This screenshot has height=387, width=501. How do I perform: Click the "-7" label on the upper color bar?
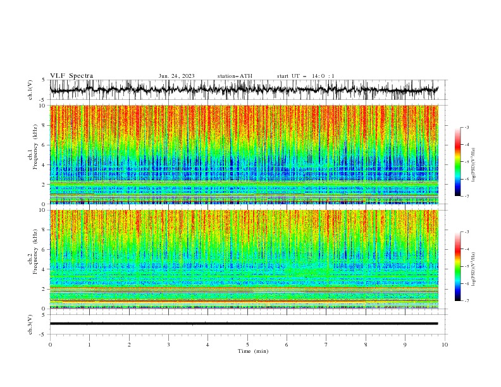466,197
